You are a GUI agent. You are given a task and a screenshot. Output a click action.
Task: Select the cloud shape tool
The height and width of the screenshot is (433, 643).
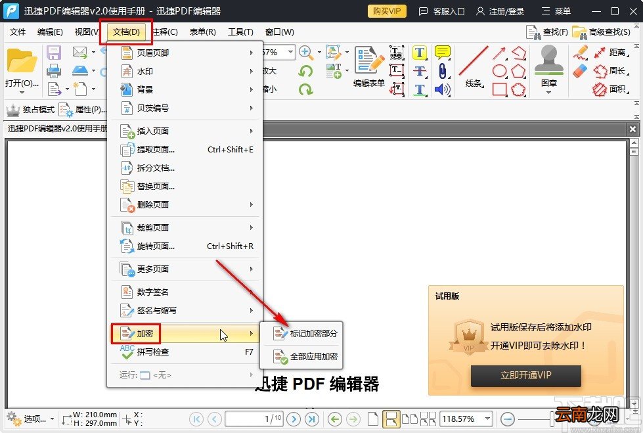(519, 89)
